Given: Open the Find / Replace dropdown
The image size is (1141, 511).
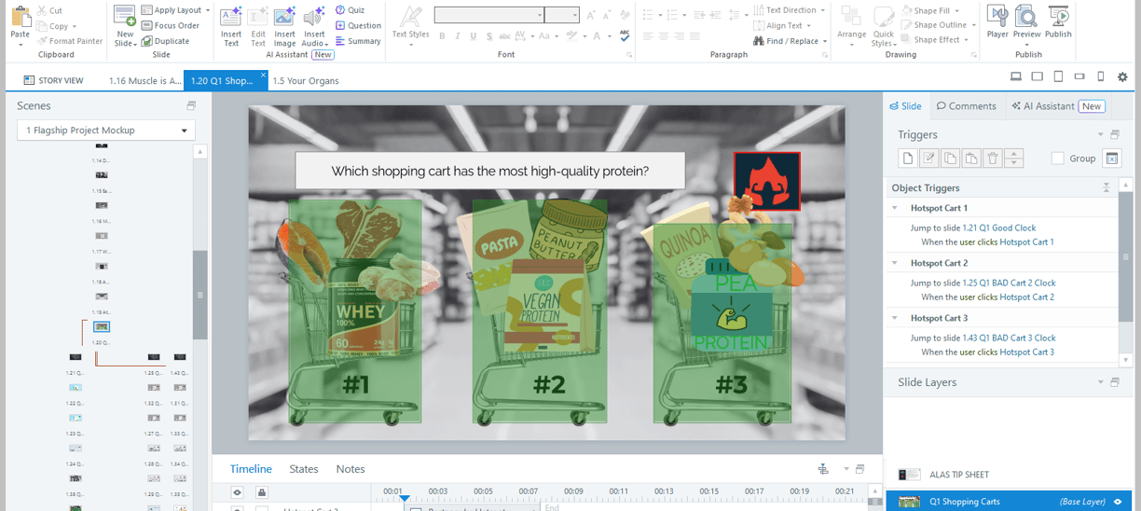Looking at the screenshot, I should point(790,41).
